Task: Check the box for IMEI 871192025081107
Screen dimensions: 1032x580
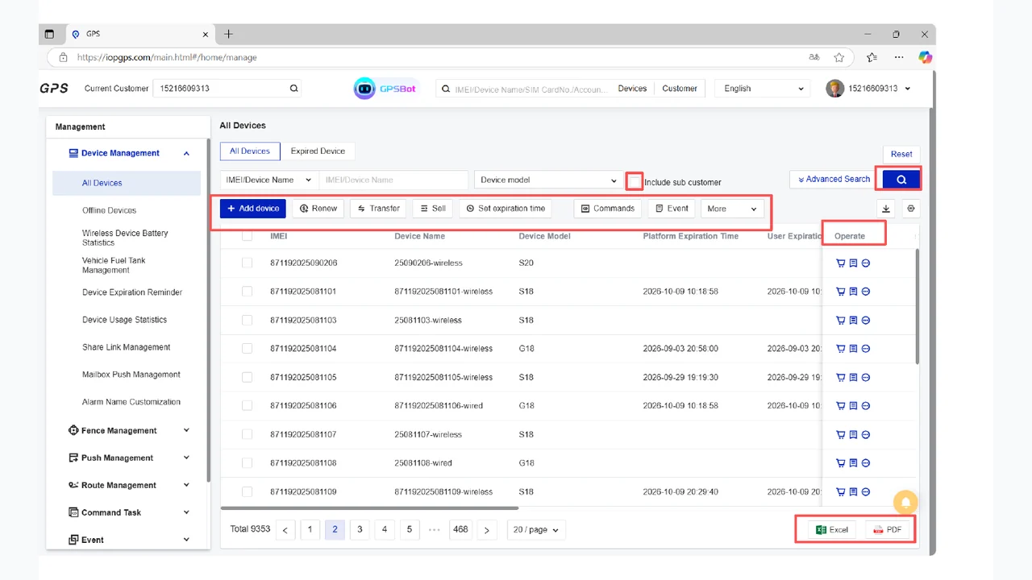Action: point(247,434)
